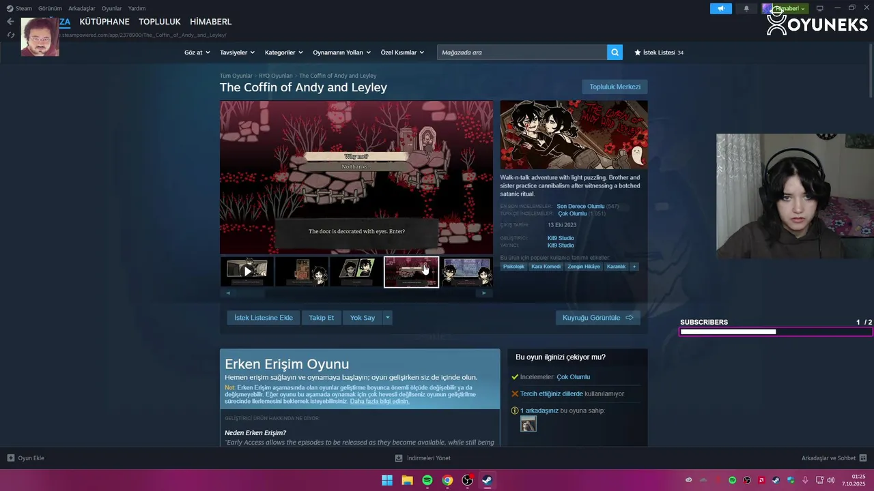Screen dimensions: 874x491
Task: Expand the Kategoriler dropdown
Action: click(x=284, y=53)
